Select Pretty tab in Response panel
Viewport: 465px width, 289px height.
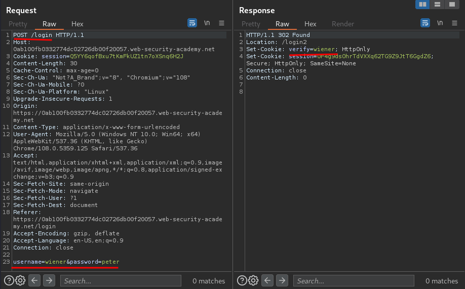click(251, 24)
